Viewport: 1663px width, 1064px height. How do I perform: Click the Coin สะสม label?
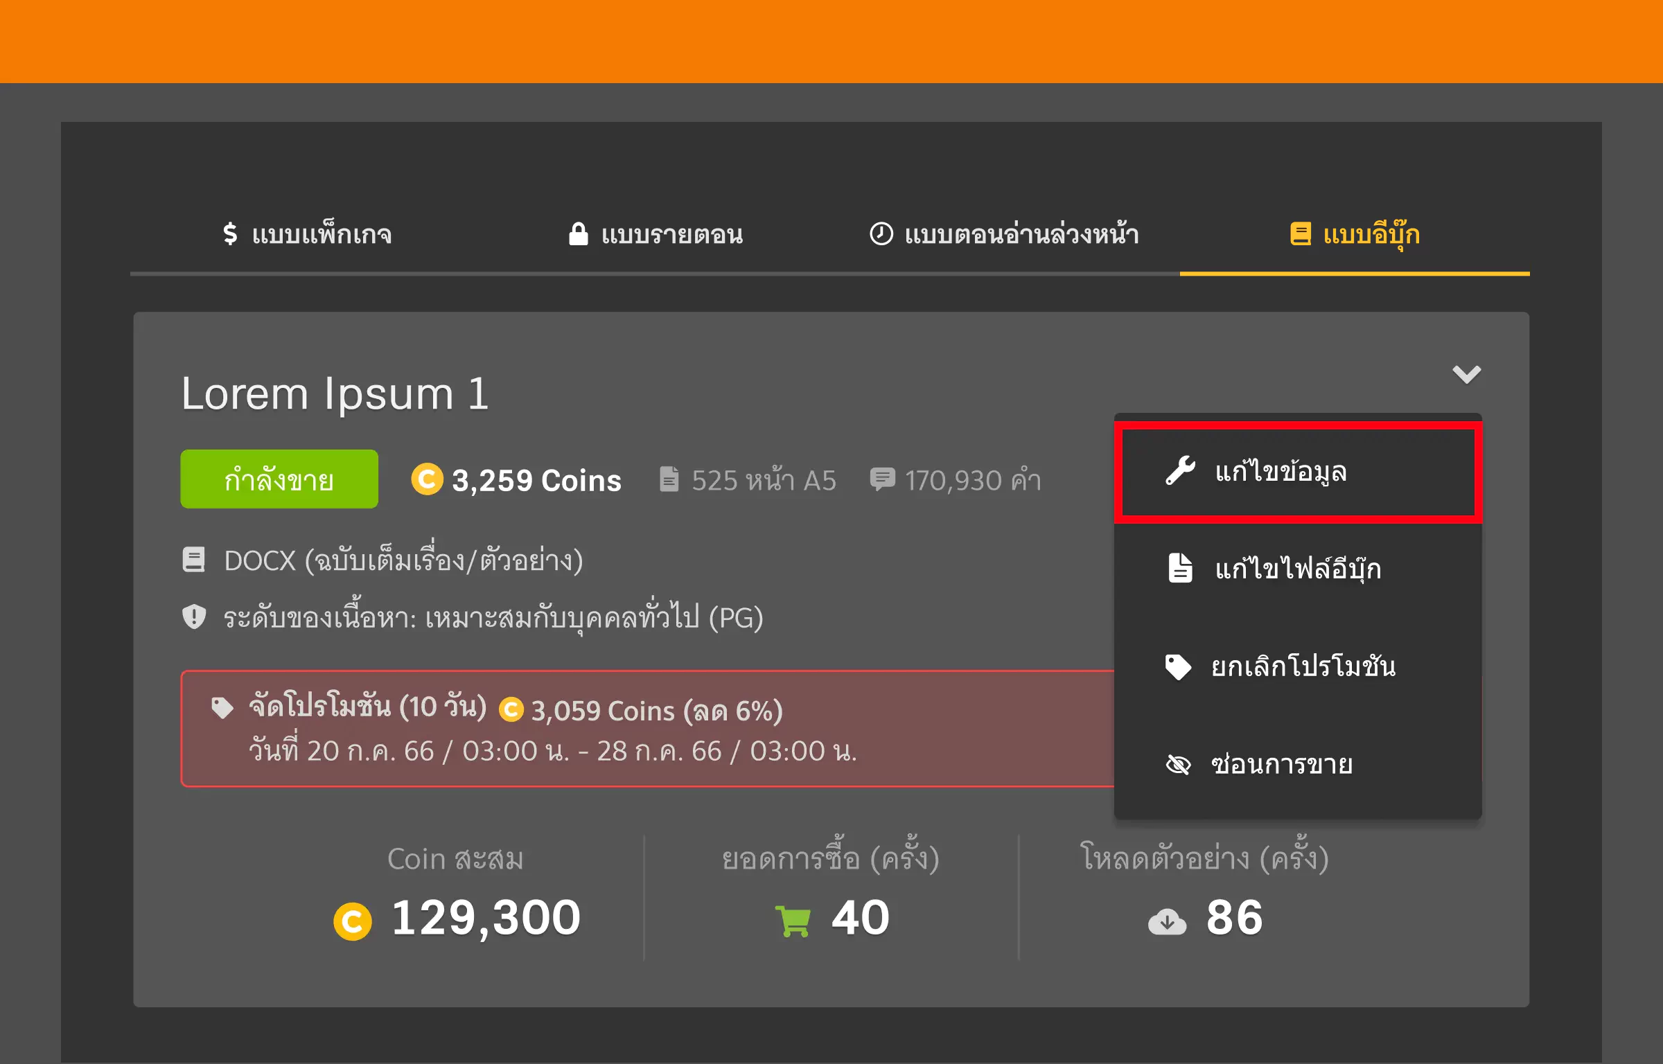pos(455,859)
